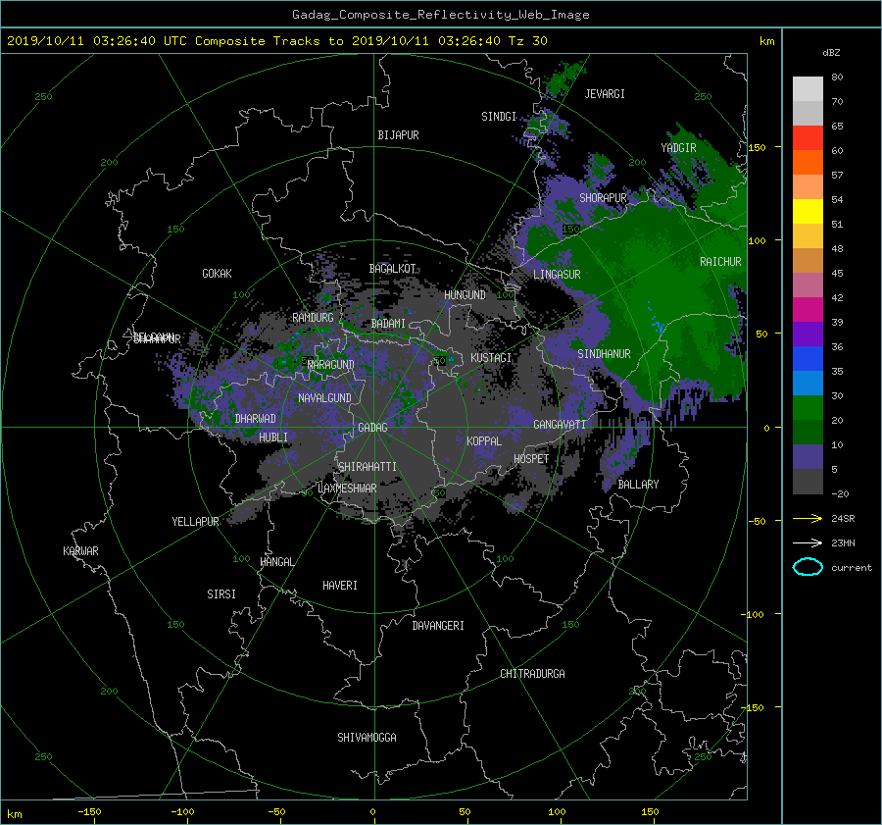Click the dBZ legend heading

[831, 53]
